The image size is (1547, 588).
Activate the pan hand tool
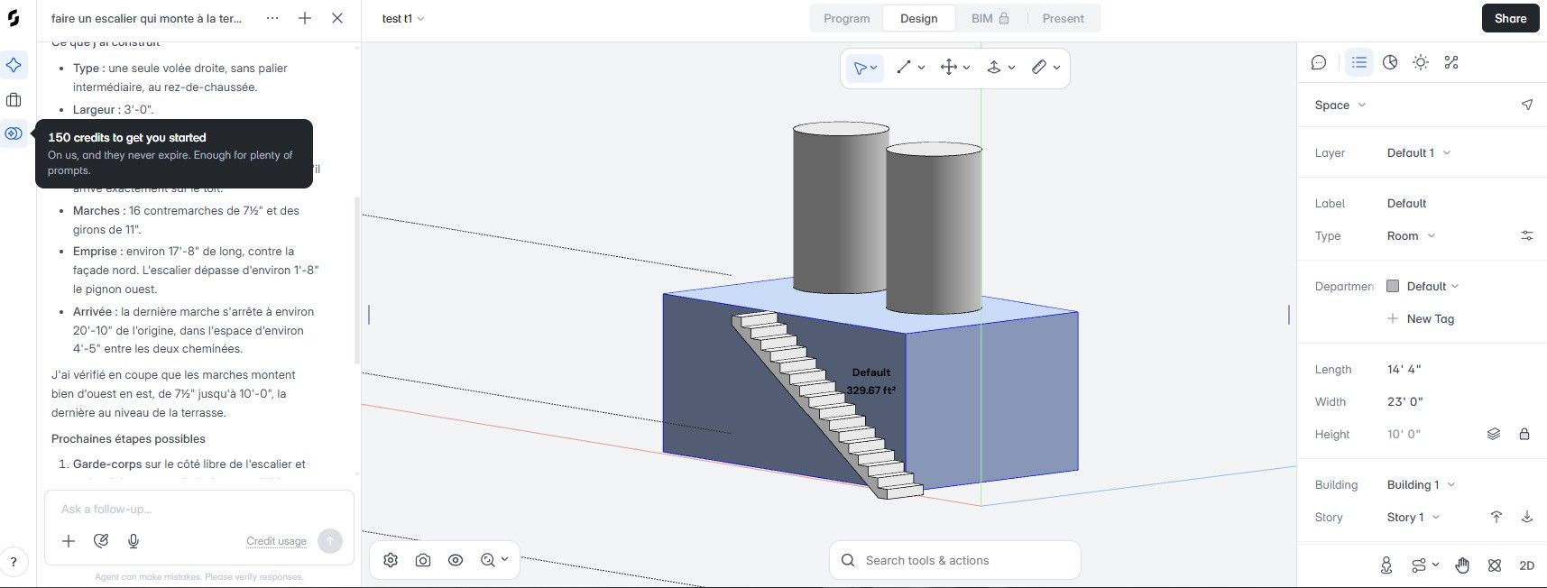click(1462, 565)
